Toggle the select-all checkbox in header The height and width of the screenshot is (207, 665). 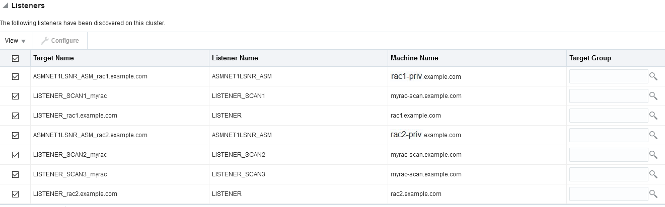click(15, 58)
